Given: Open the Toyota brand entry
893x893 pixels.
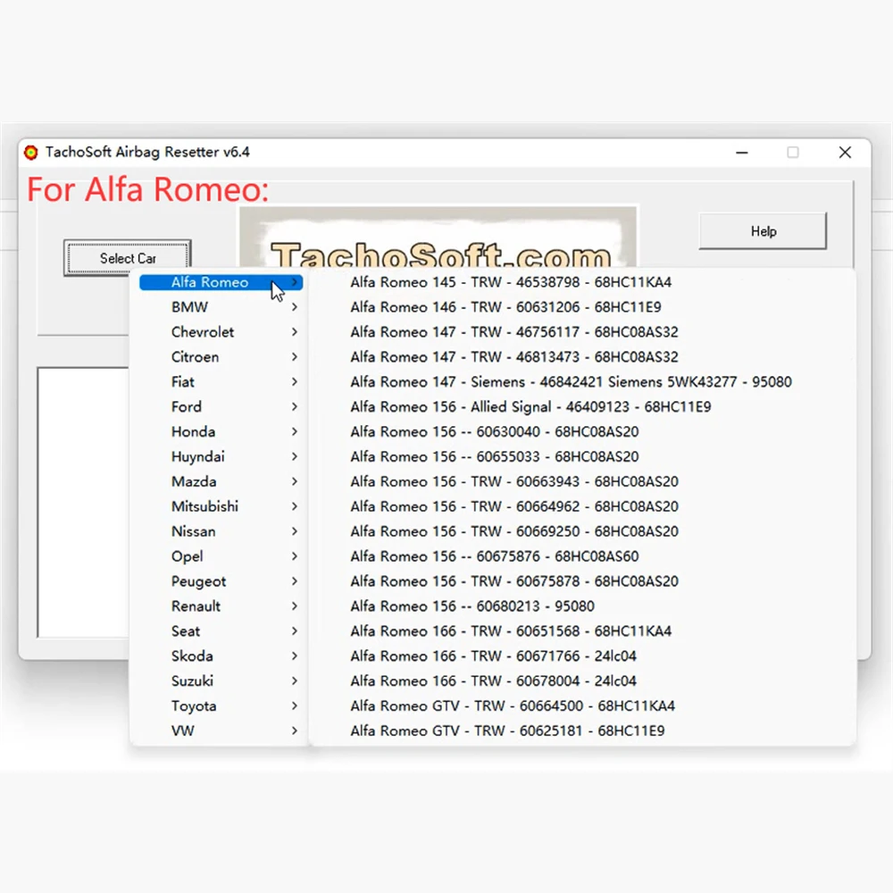Looking at the screenshot, I should pos(221,706).
